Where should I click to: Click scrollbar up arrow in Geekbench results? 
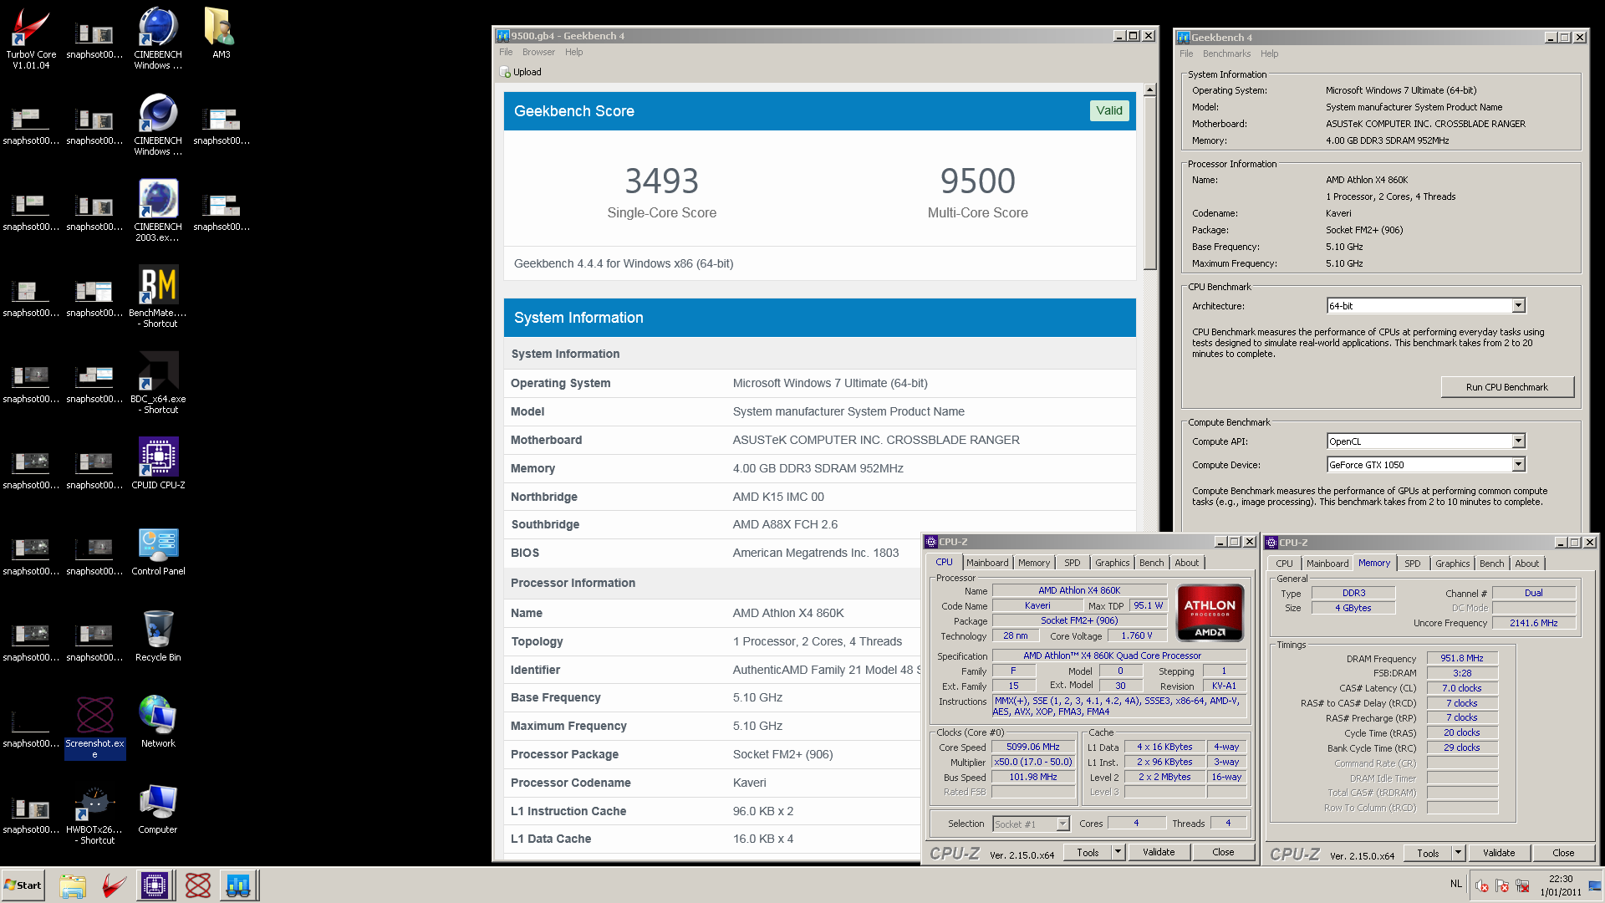1150,89
